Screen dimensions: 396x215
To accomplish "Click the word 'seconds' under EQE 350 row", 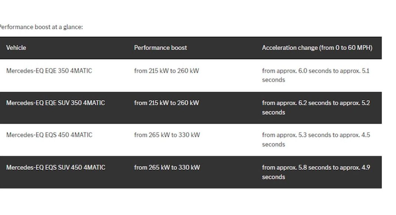I will pos(273,80).
